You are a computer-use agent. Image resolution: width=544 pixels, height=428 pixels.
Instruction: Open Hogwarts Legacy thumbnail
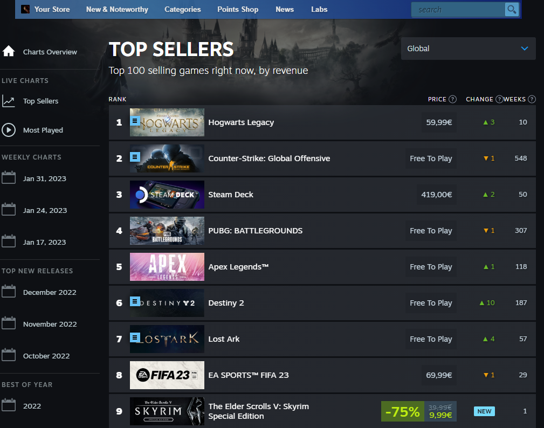(167, 122)
